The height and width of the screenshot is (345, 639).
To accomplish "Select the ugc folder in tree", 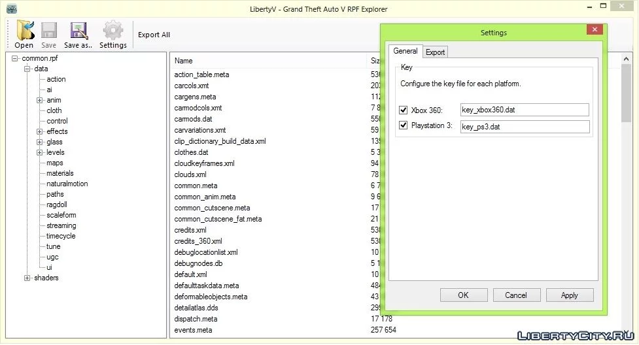I will pyautogui.click(x=52, y=257).
